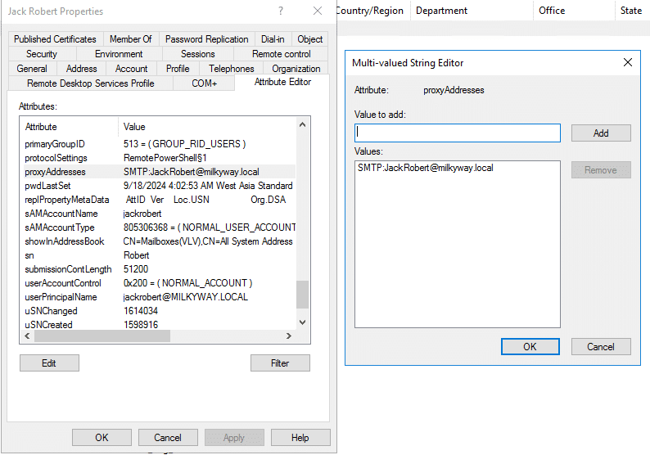Select the sAMAccountName attribute row
The width and height of the screenshot is (650, 455).
tap(160, 214)
